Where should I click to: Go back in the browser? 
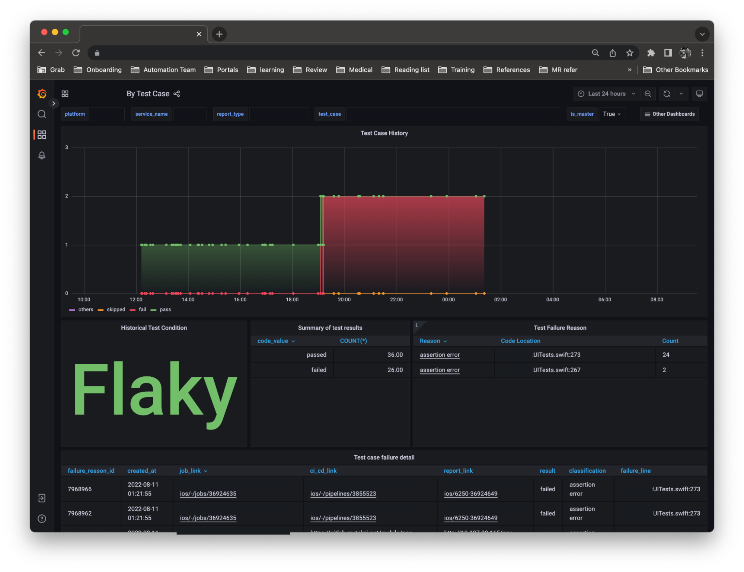click(x=42, y=53)
